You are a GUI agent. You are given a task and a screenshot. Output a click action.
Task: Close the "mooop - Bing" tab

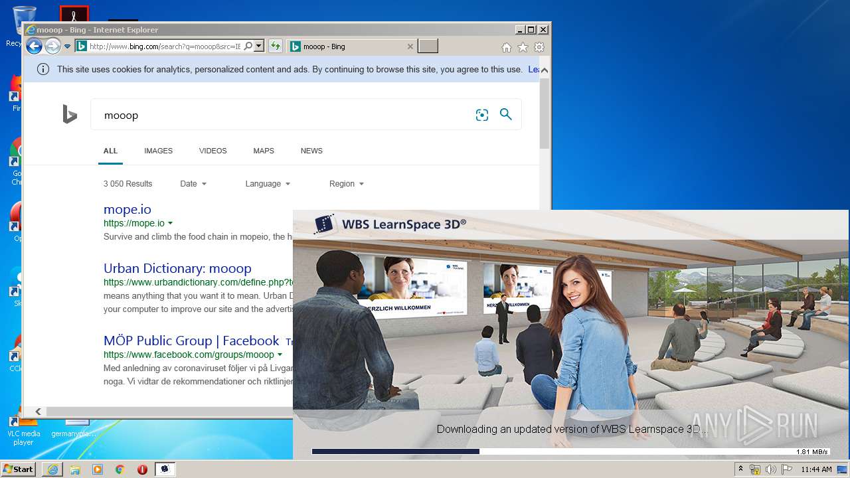tap(410, 46)
